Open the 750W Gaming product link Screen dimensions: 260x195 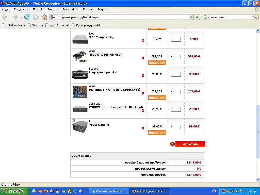pos(99,125)
